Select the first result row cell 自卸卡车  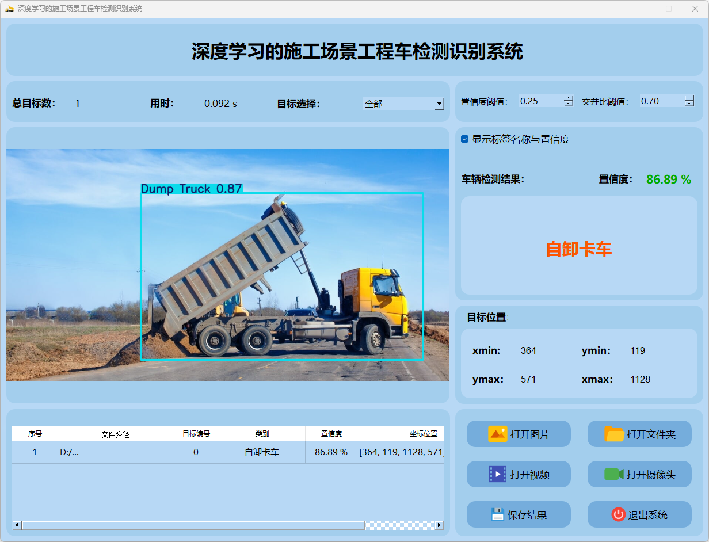point(262,452)
